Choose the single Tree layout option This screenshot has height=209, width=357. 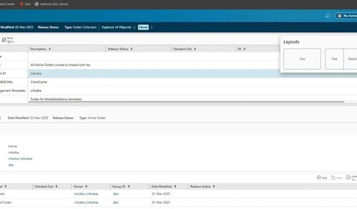pyautogui.click(x=302, y=59)
